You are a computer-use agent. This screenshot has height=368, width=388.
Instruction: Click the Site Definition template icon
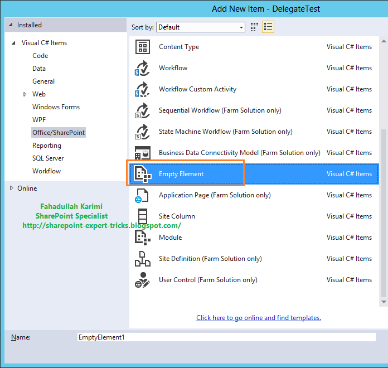point(143,259)
